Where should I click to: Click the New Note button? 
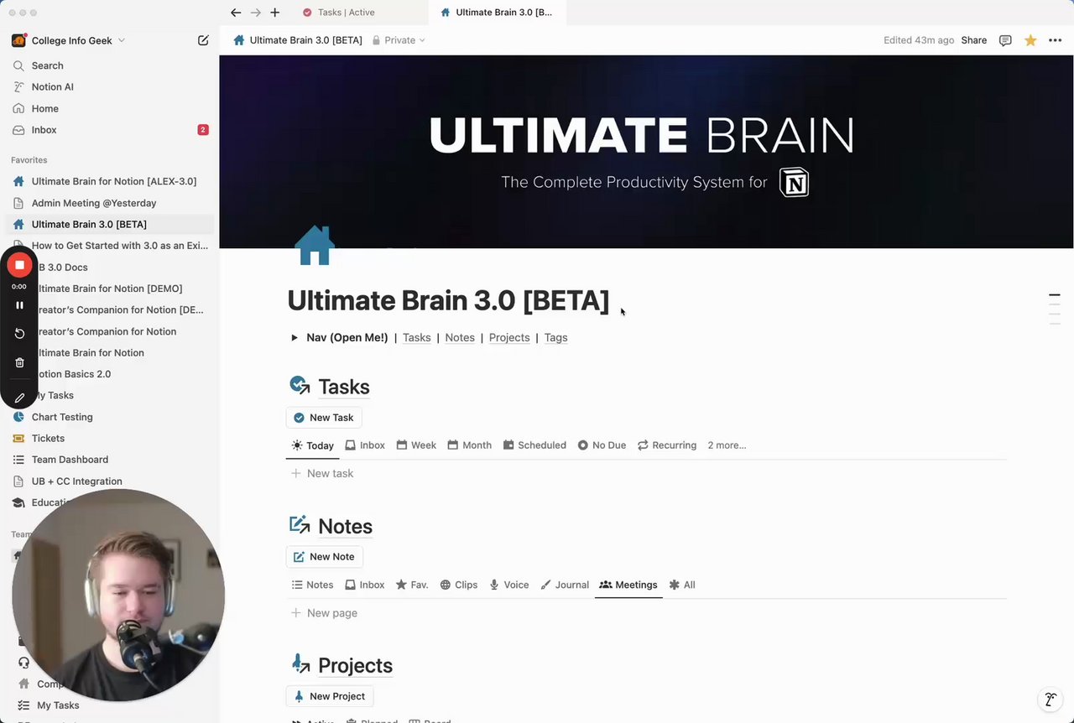click(x=324, y=557)
